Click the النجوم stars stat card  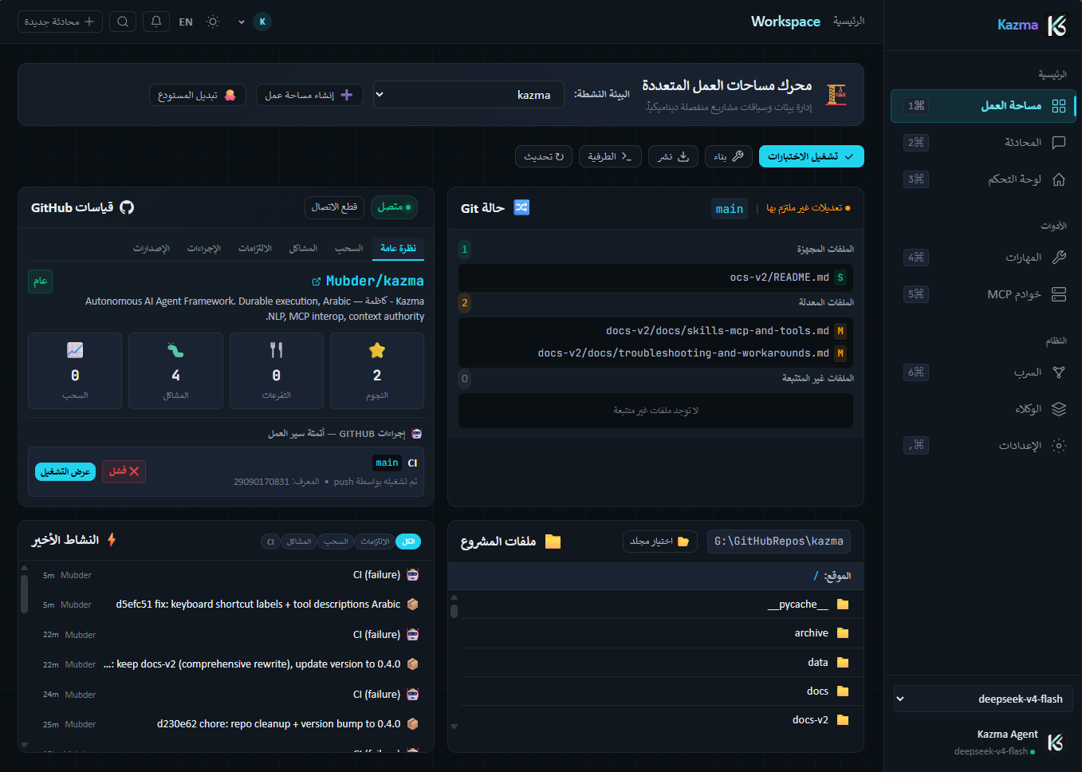377,371
